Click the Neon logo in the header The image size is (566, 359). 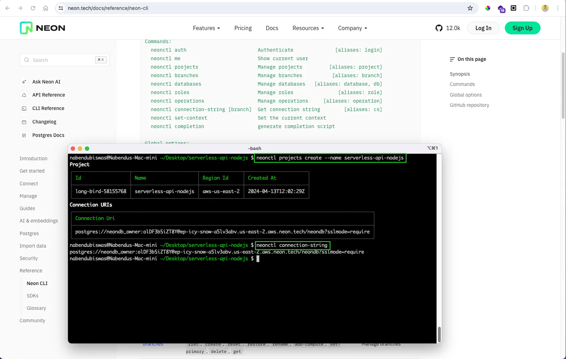click(x=42, y=28)
